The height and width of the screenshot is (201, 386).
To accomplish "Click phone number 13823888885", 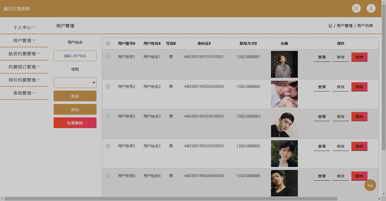I will 248,146.
